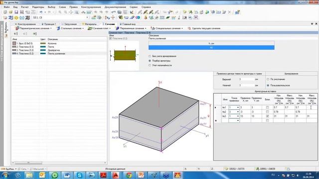Open the Файл menu
The width and height of the screenshot is (319, 179).
point(6,7)
